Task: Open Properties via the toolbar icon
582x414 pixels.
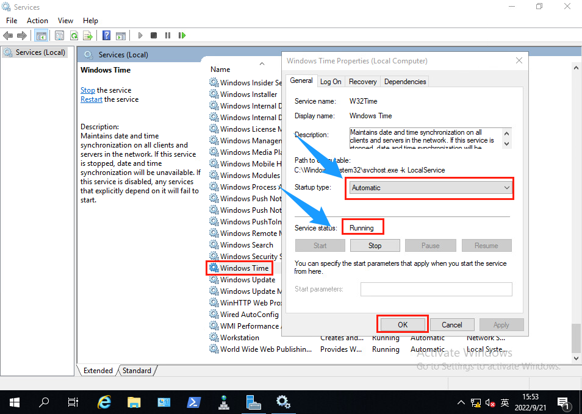Action: [x=59, y=35]
